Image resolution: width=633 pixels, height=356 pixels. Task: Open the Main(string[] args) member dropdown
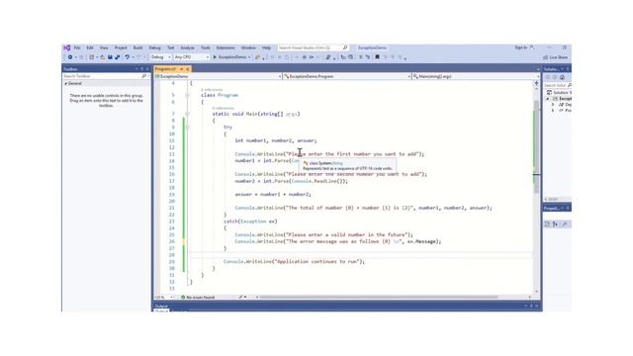pos(476,76)
